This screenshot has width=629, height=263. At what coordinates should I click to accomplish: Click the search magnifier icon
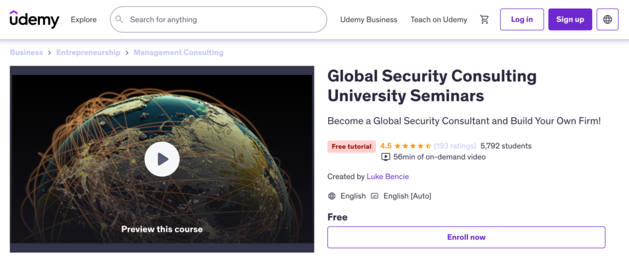pos(119,19)
